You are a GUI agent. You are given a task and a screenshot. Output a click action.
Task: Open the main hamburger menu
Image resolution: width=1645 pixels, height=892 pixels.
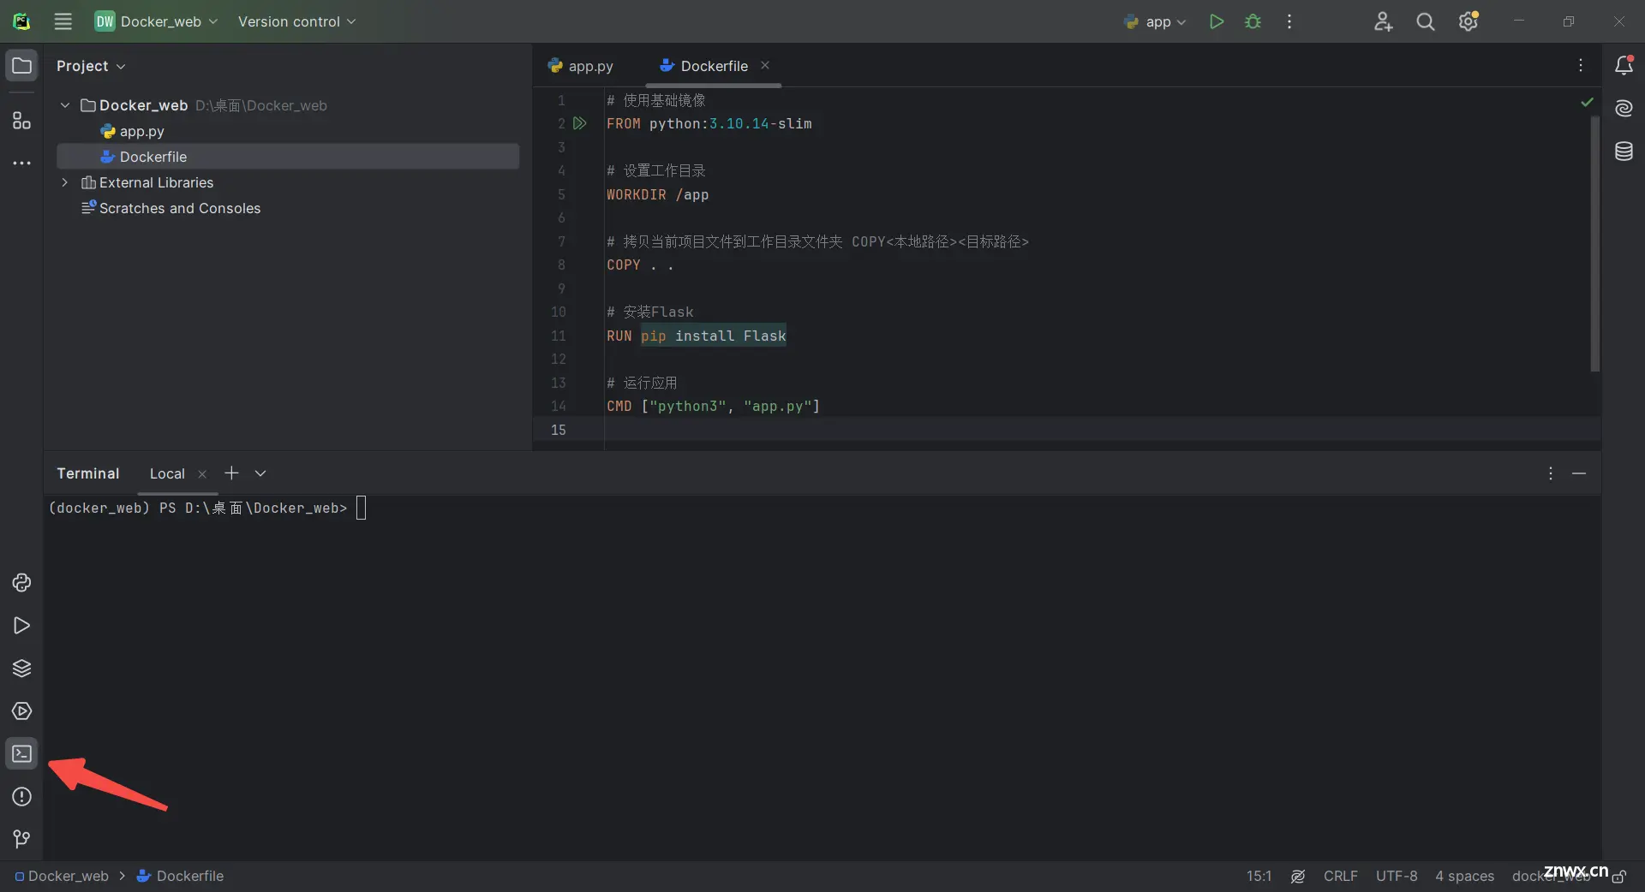(63, 21)
